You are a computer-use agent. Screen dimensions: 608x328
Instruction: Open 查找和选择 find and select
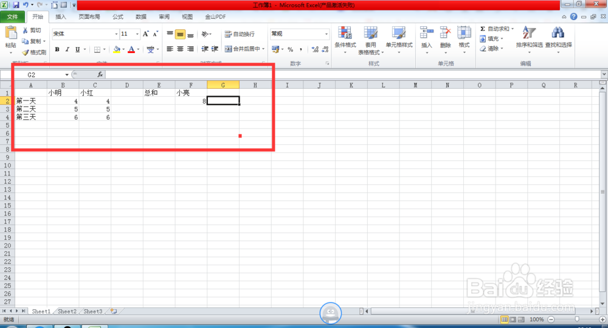(558, 40)
